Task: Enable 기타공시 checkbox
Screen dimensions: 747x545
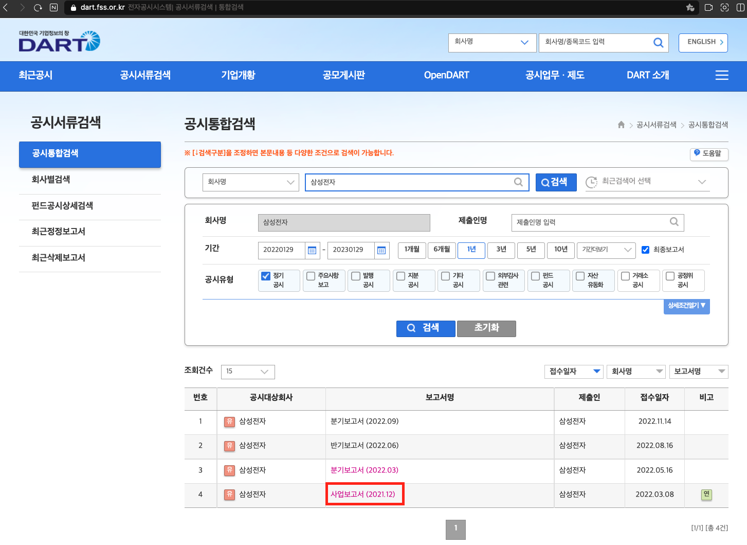Action: tap(446, 276)
